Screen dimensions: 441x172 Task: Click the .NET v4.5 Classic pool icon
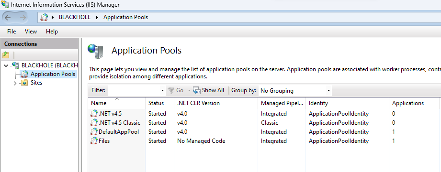pos(94,123)
